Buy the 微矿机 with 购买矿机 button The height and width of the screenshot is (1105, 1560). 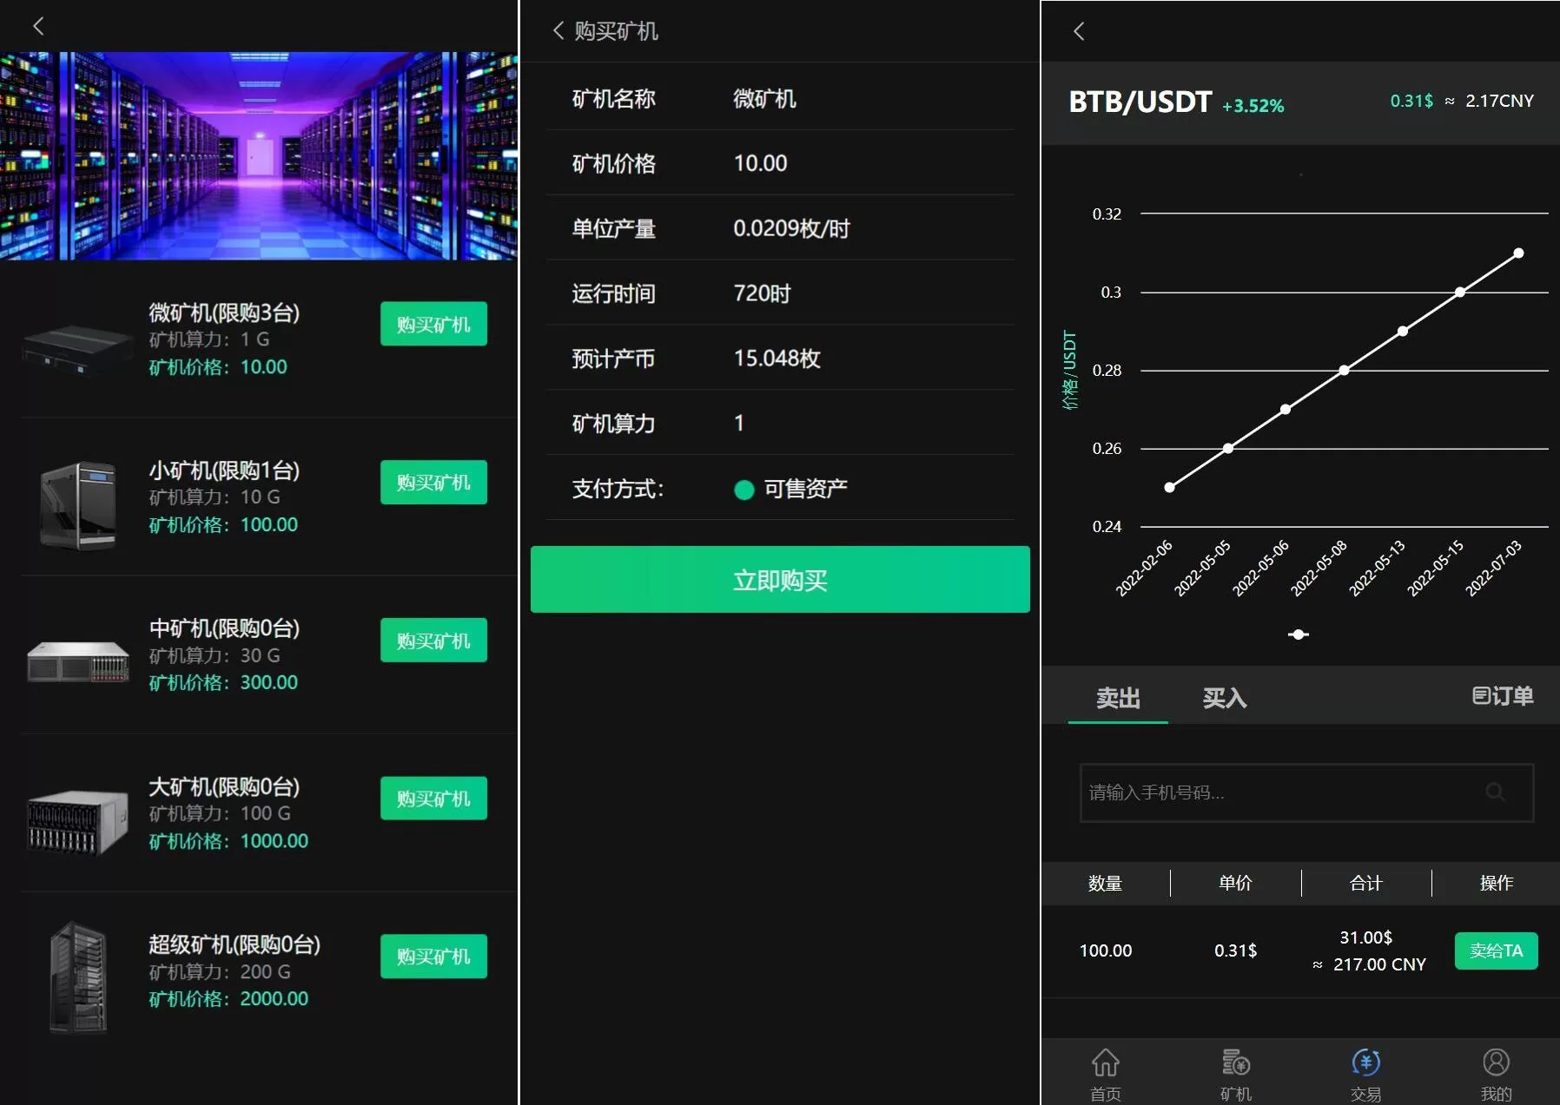[x=433, y=324]
